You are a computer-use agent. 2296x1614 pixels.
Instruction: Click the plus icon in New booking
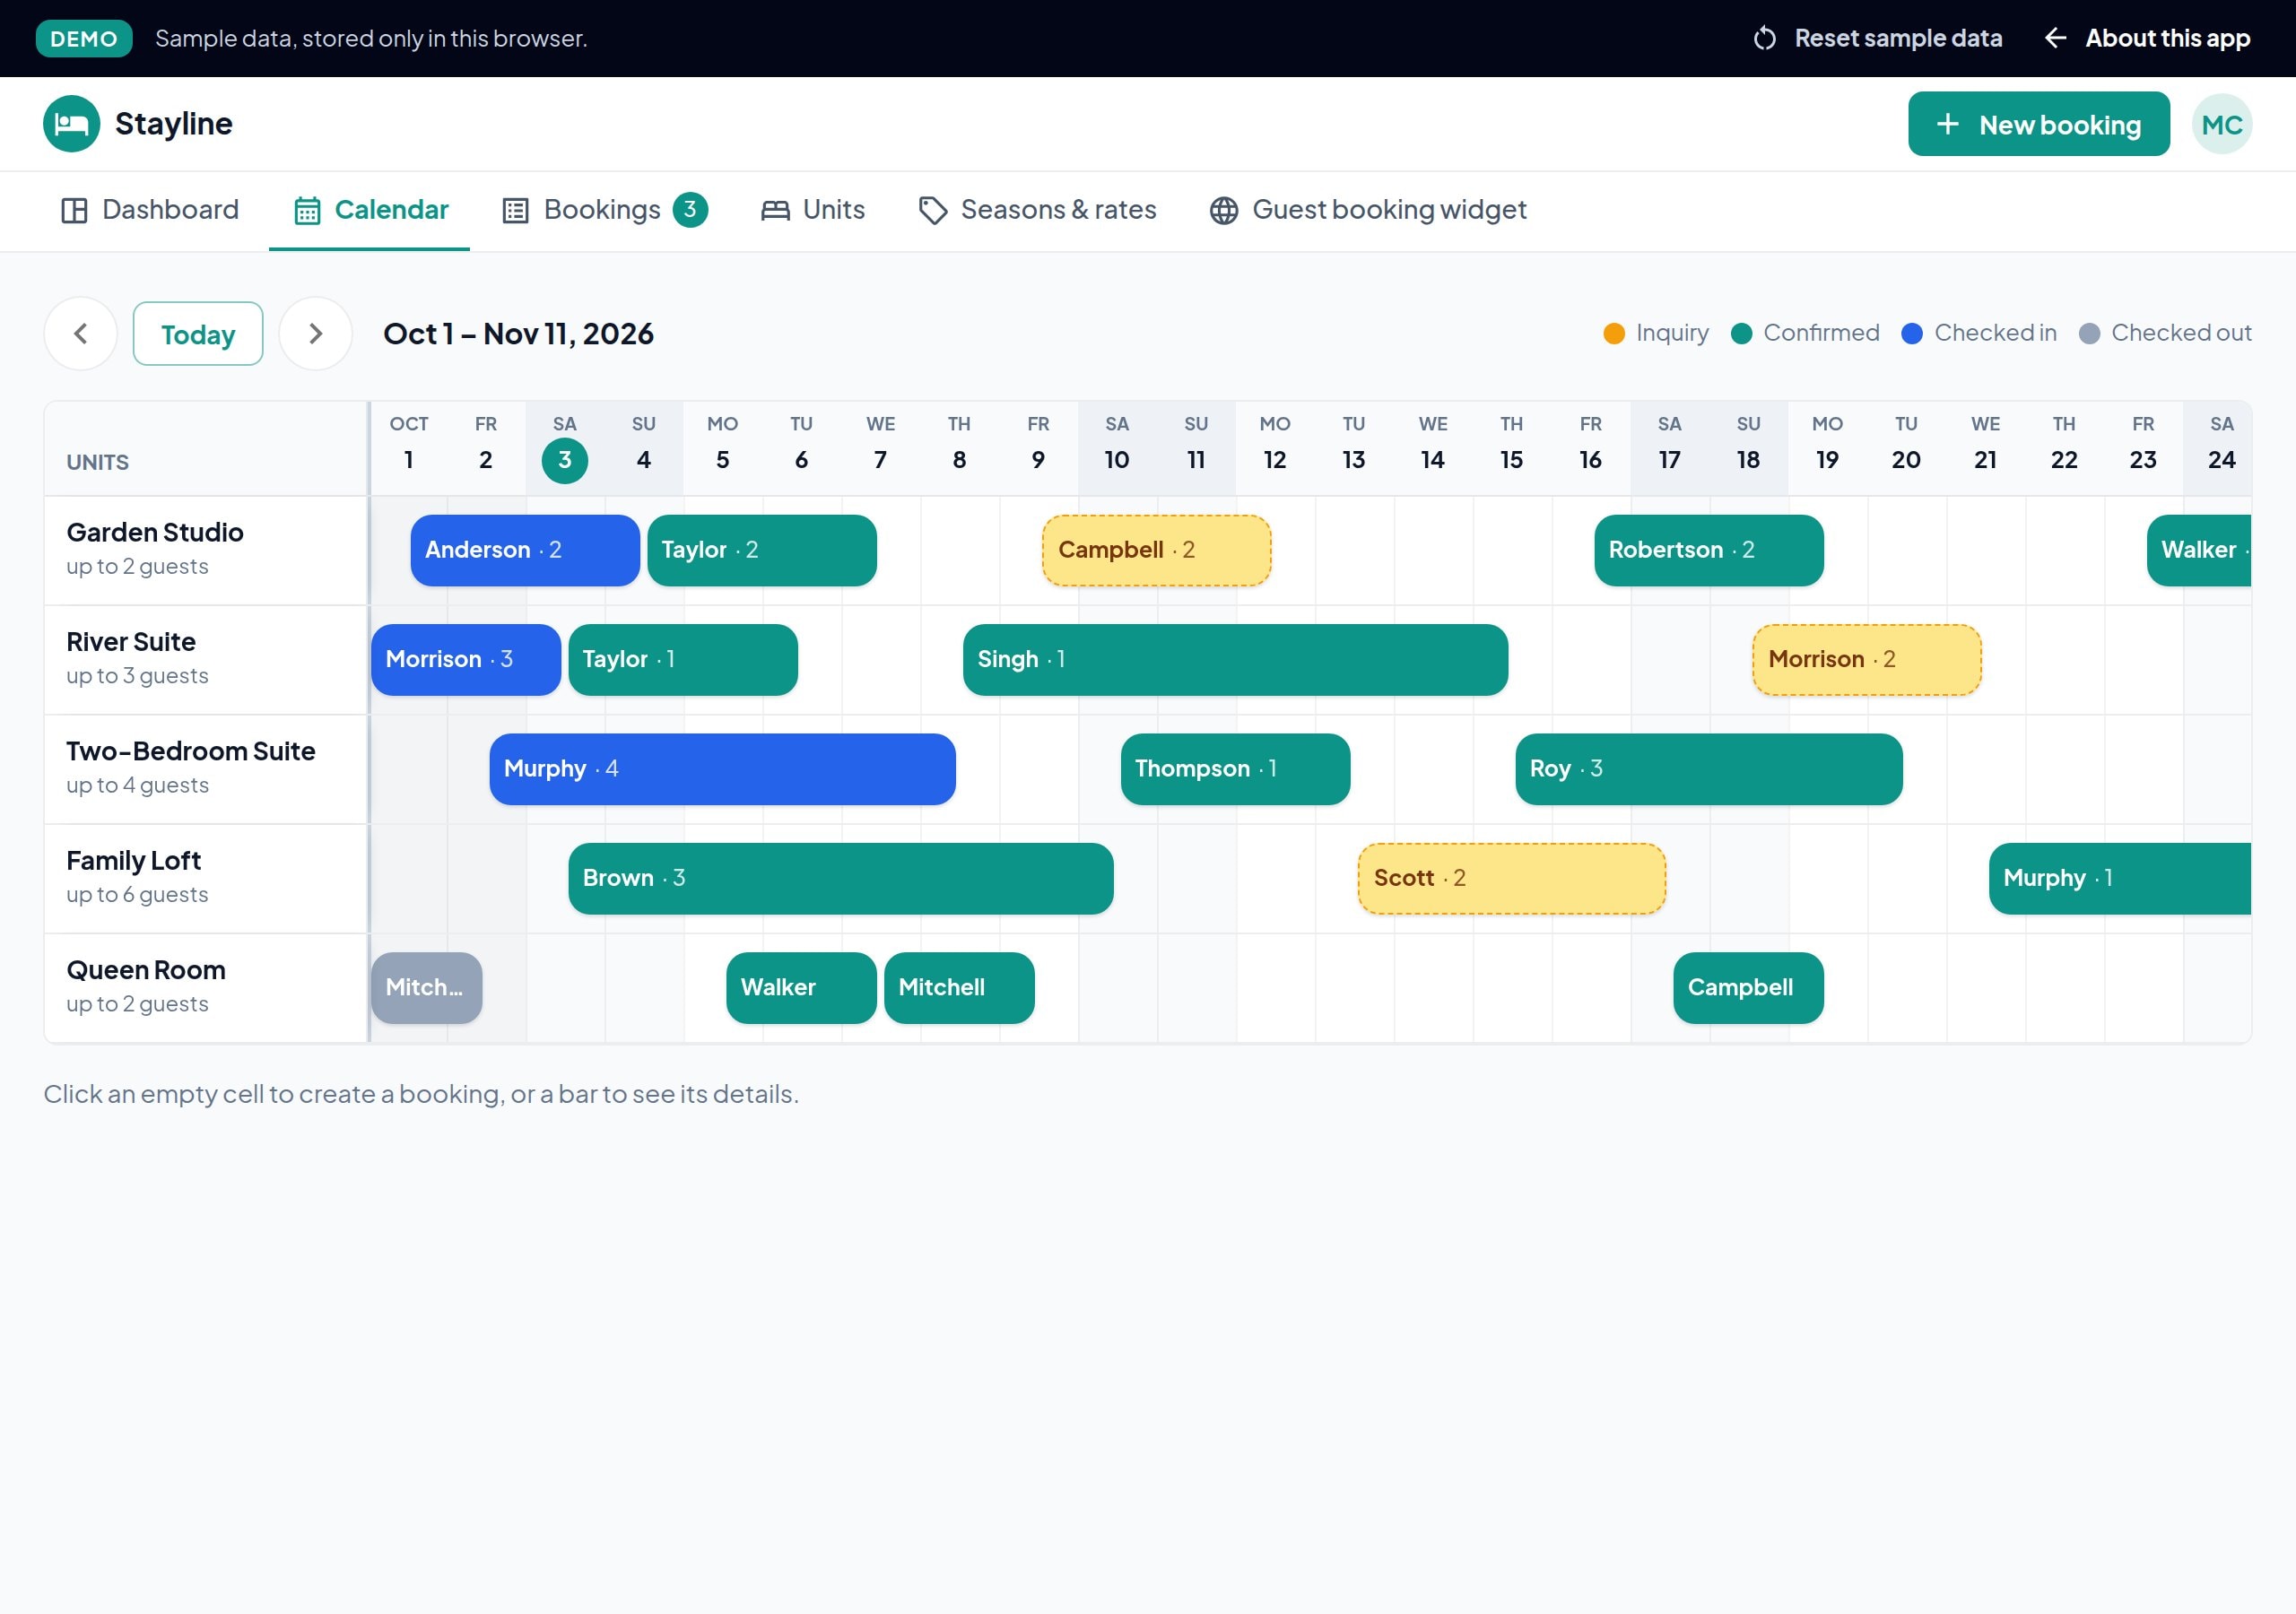1947,125
